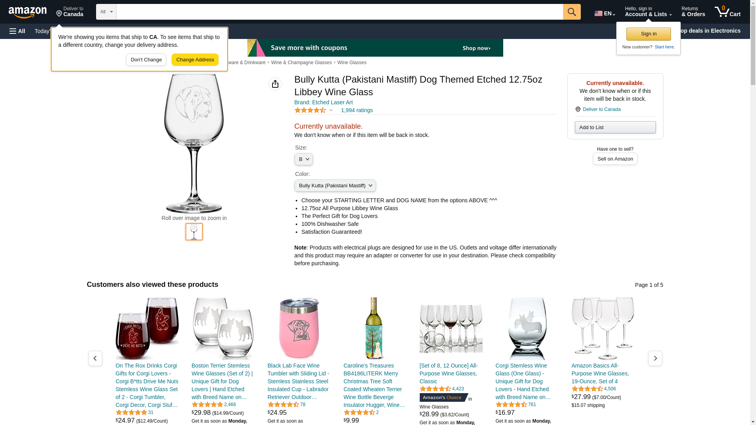Open the Color dropdown Bully Kutta
The height and width of the screenshot is (425, 756).
click(x=335, y=186)
